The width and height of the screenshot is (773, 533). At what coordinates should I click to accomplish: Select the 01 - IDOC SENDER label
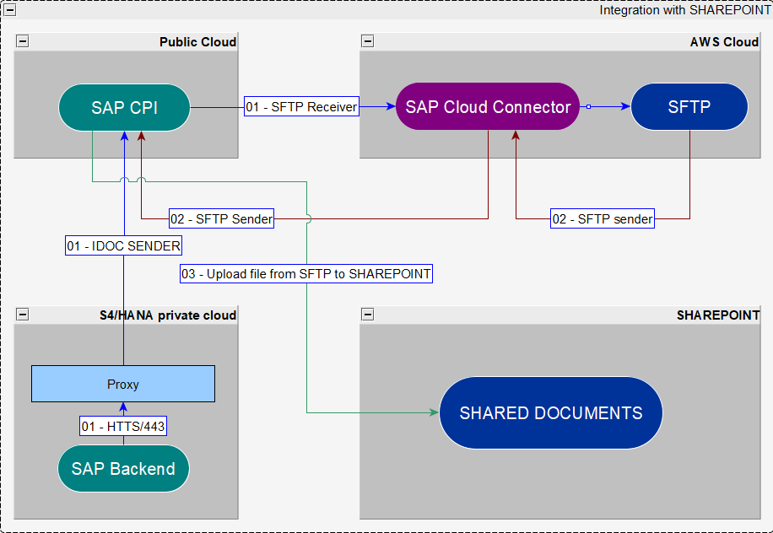(124, 245)
